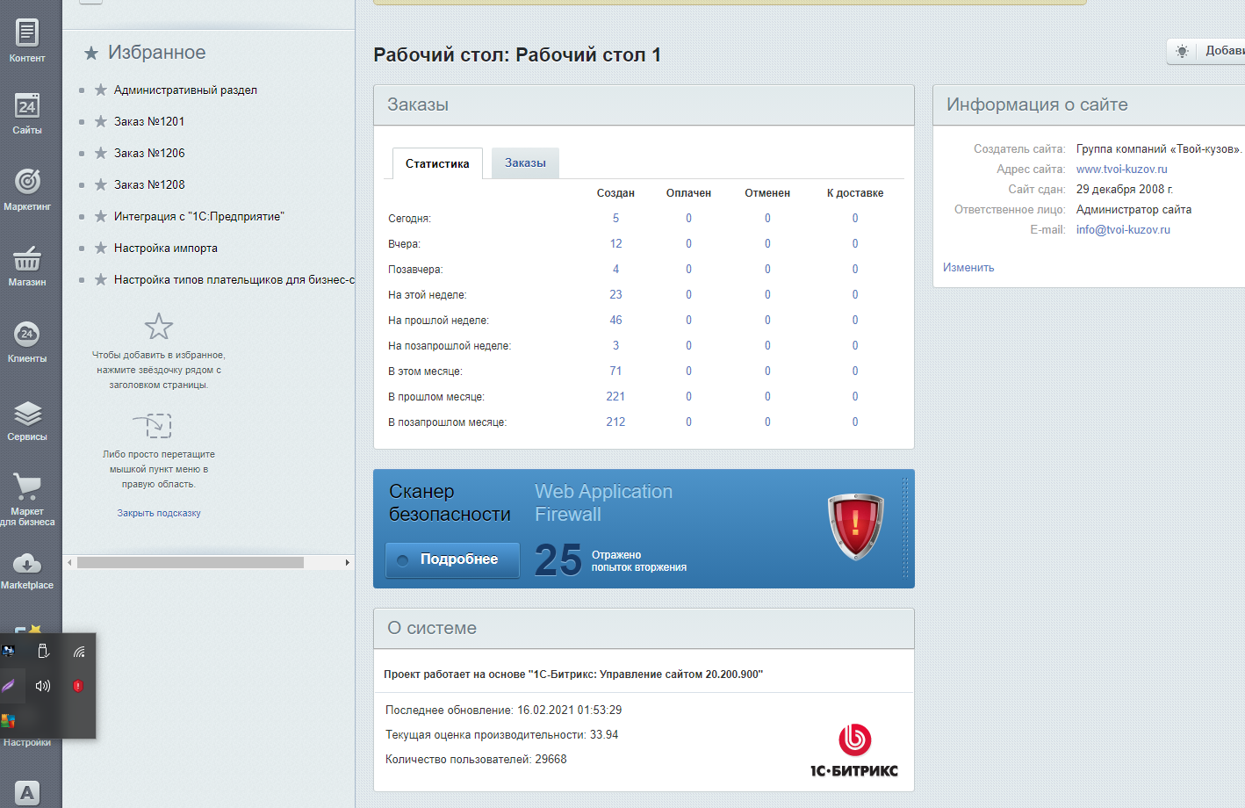
Task: Switch to the Заказы tab
Action: point(525,162)
